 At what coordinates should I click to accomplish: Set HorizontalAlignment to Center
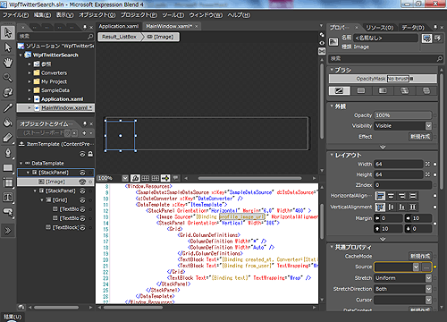[391, 196]
